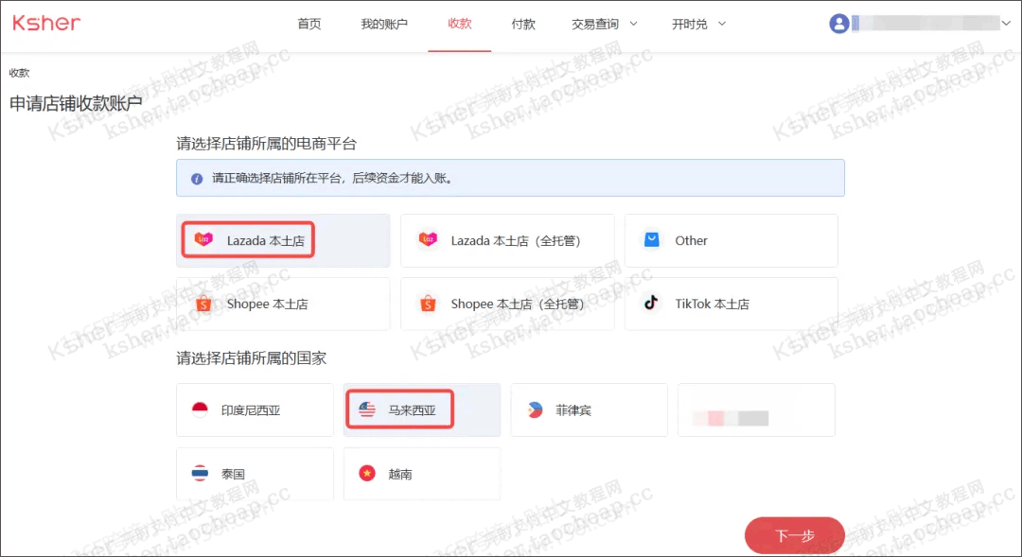Click the 申请店铺收款账户 page title

click(76, 104)
